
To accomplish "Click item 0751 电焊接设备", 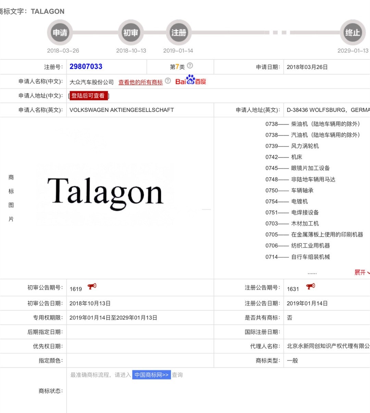I will coord(292,212).
